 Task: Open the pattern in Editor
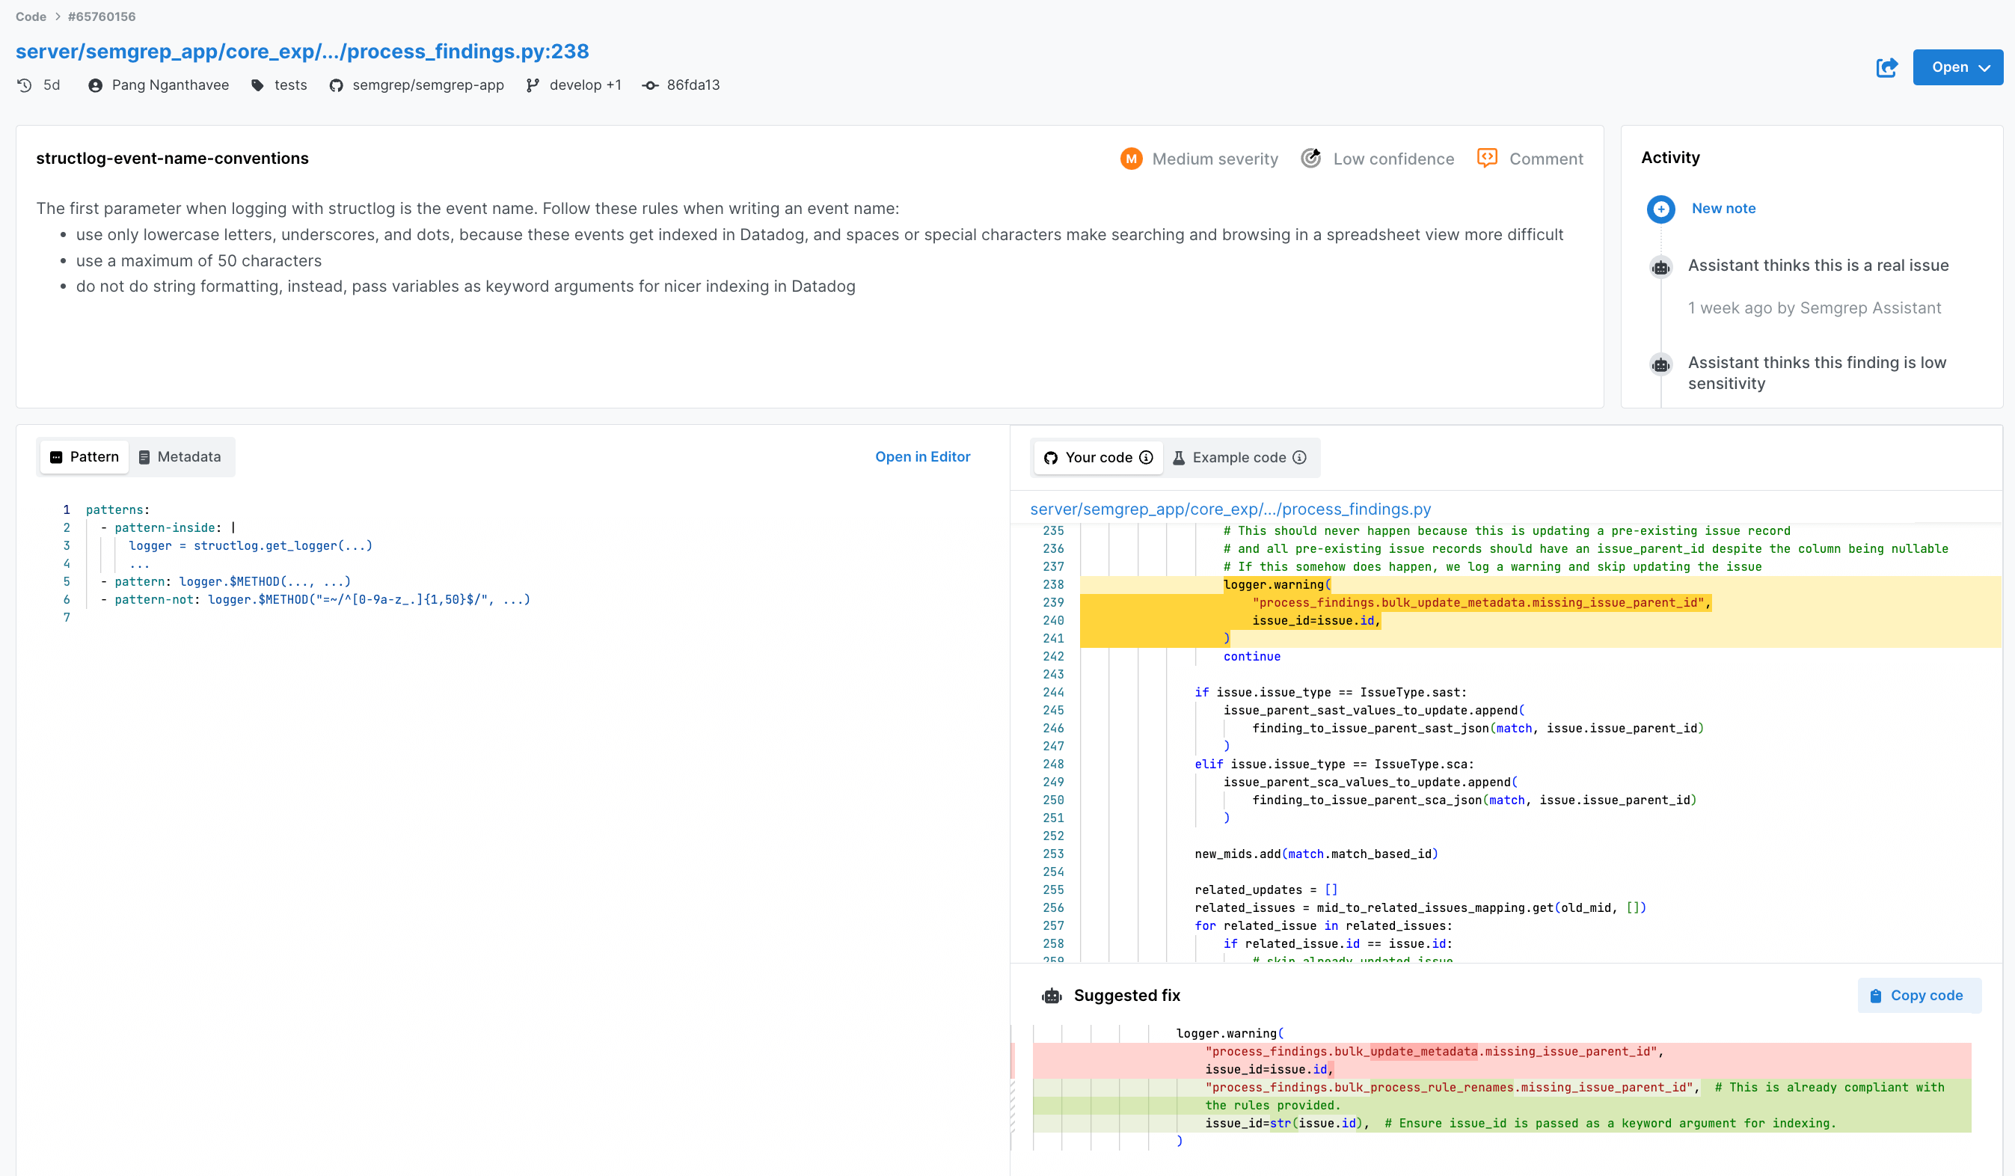[922, 457]
